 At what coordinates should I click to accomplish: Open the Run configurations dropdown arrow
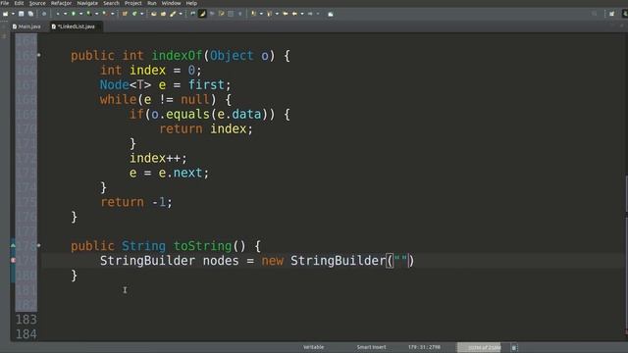point(80,14)
